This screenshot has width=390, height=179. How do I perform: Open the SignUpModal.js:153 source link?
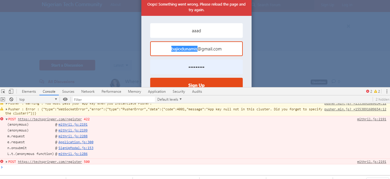76,148
